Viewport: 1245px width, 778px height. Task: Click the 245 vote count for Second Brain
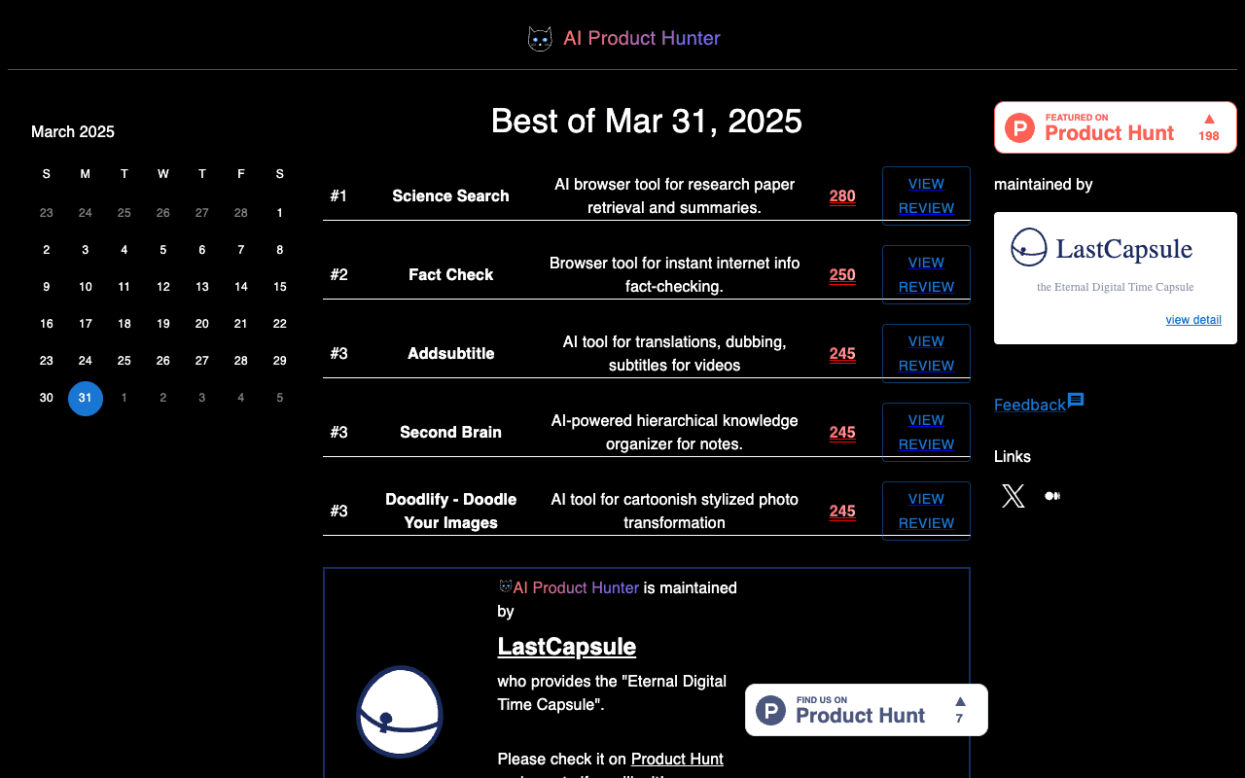tap(842, 433)
